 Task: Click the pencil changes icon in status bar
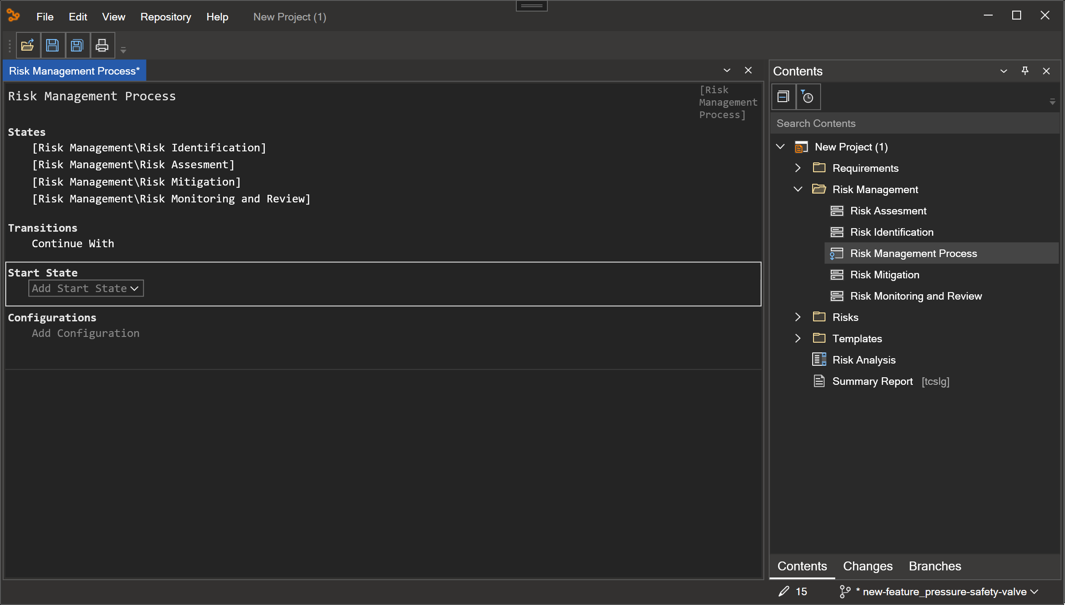click(784, 591)
